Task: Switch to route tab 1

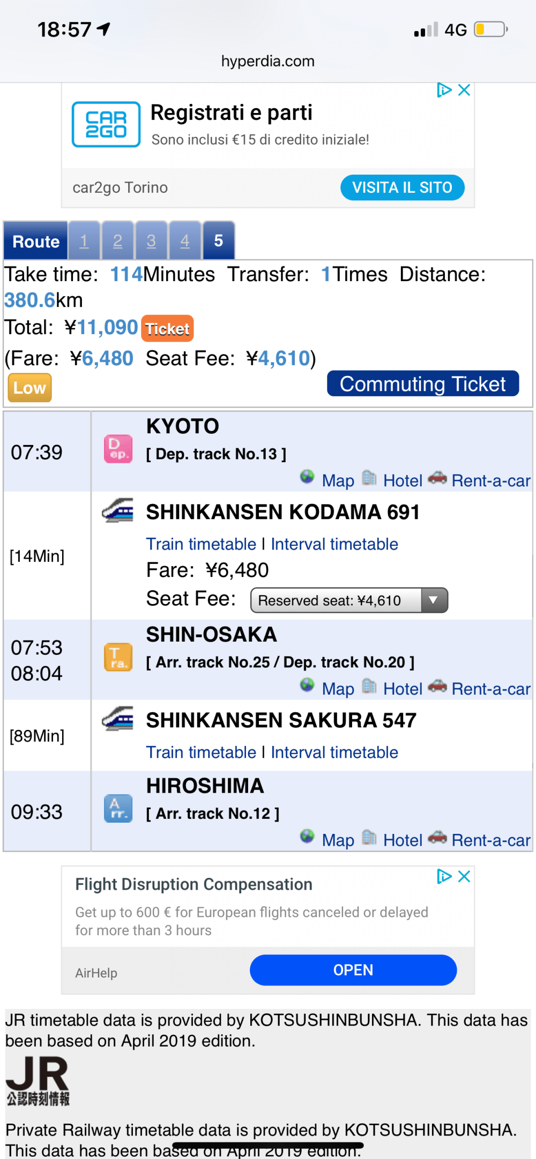Action: 84,241
